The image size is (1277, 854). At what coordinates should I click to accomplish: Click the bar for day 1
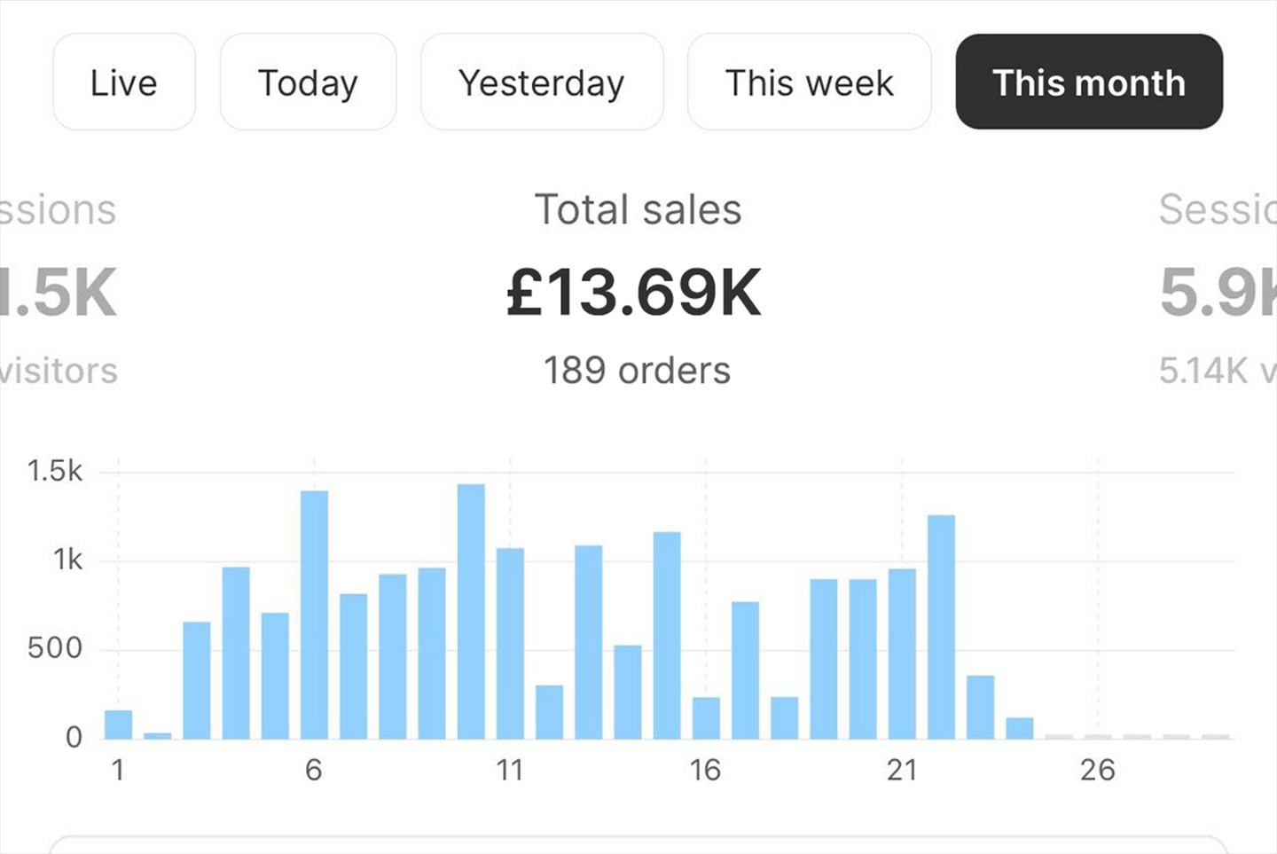tap(118, 725)
